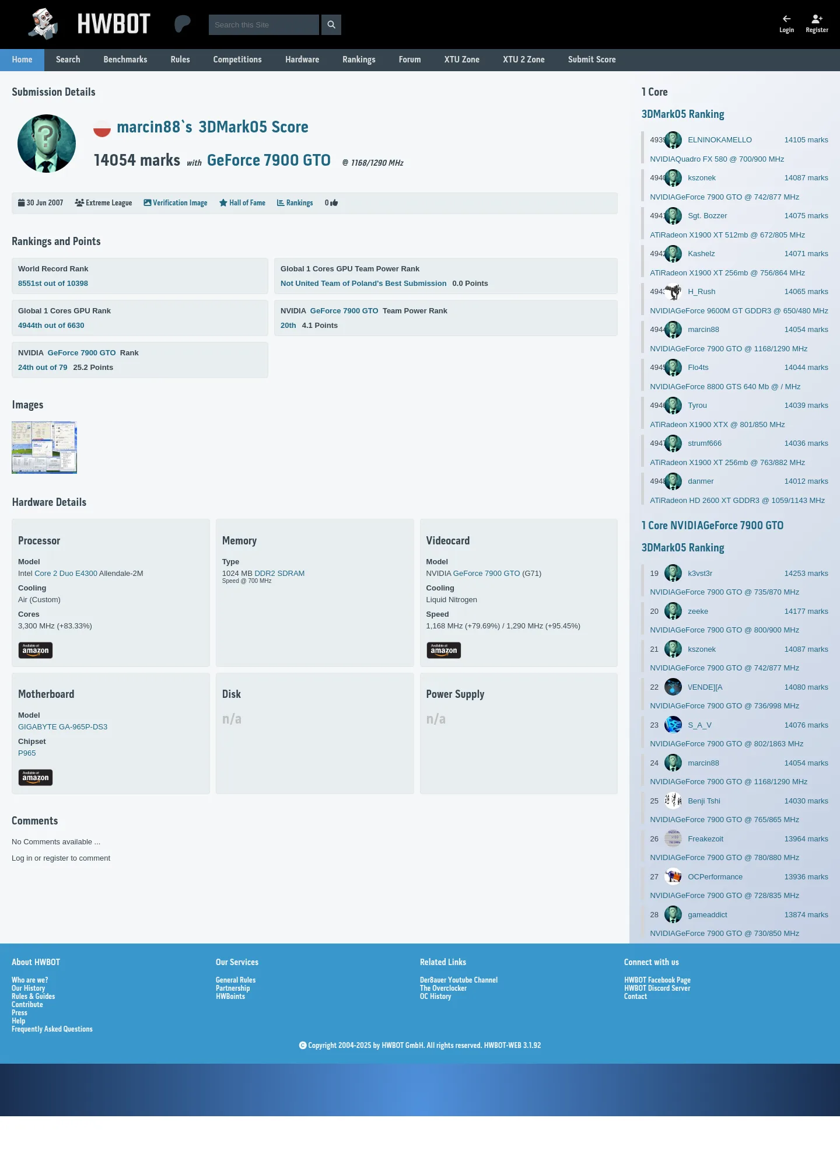This screenshot has width=840, height=1167.
Task: Open the Login arrow icon
Action: point(786,19)
